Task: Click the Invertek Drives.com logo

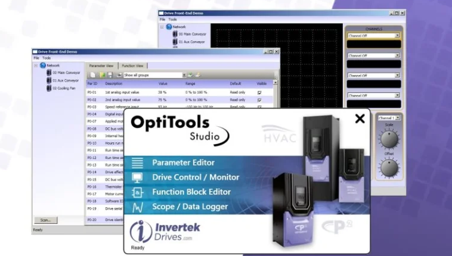Action: 165,232
